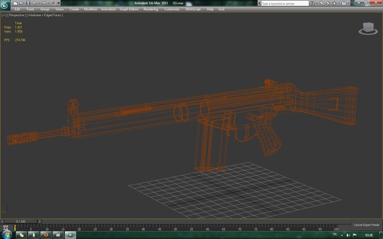Click the 3ds Max taskbar button

click(x=70, y=235)
